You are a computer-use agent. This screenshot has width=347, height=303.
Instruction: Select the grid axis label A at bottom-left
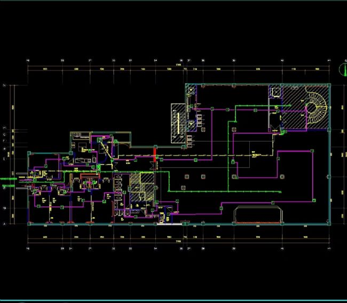coord(5,224)
